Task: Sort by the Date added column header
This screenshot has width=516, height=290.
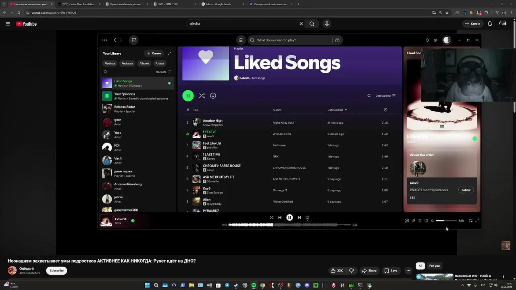Action: click(x=337, y=110)
